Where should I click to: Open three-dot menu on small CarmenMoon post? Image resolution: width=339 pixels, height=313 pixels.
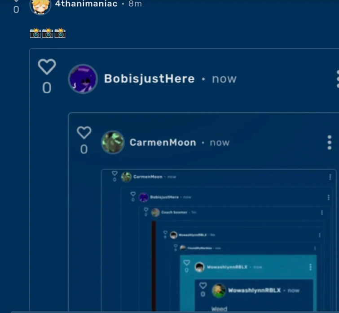330,177
